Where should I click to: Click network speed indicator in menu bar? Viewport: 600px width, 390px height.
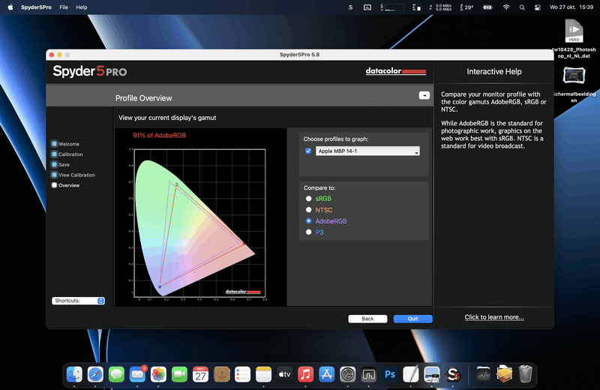[441, 7]
